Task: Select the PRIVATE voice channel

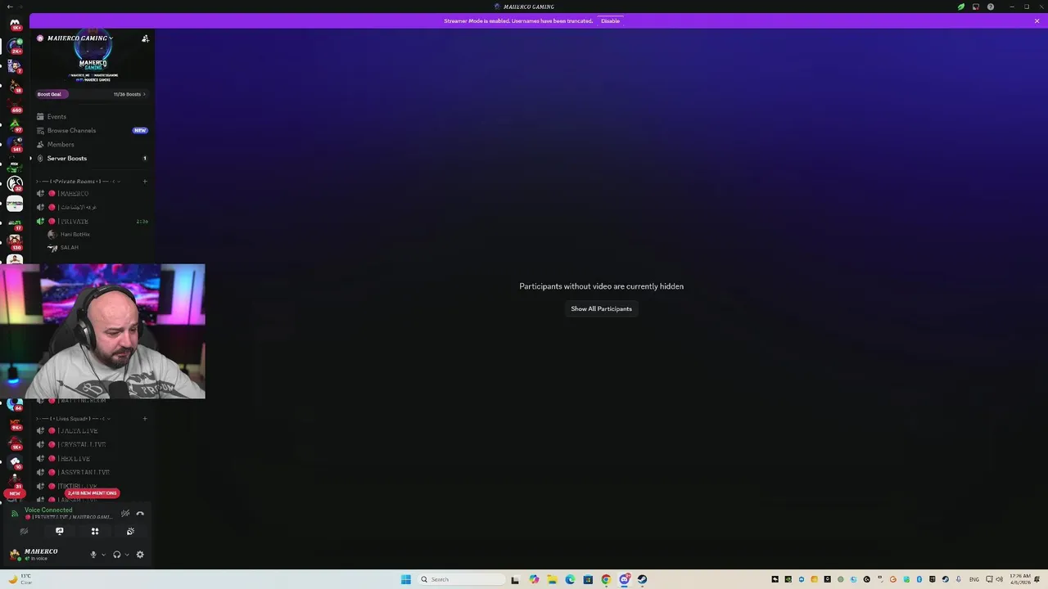Action: [x=74, y=221]
